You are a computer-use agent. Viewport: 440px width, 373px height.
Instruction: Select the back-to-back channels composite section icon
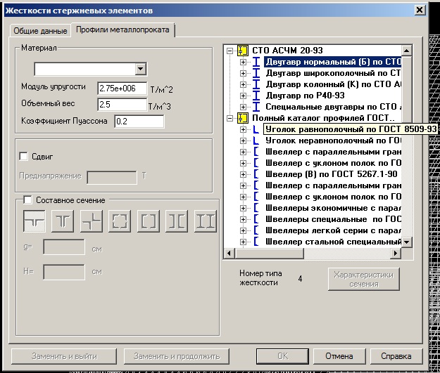coord(177,221)
